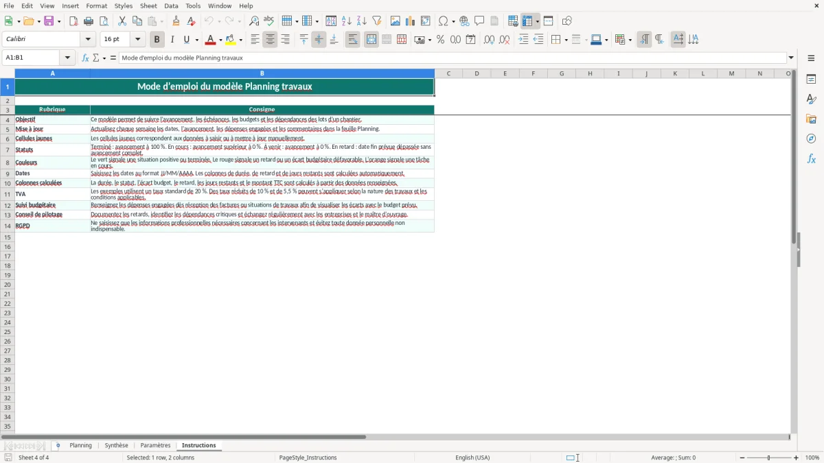Toggle Center Horizontally alignment

click(x=270, y=40)
